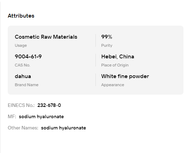188x153 pixels.
Task: Click the EINECS No. label
Action: (x=21, y=105)
